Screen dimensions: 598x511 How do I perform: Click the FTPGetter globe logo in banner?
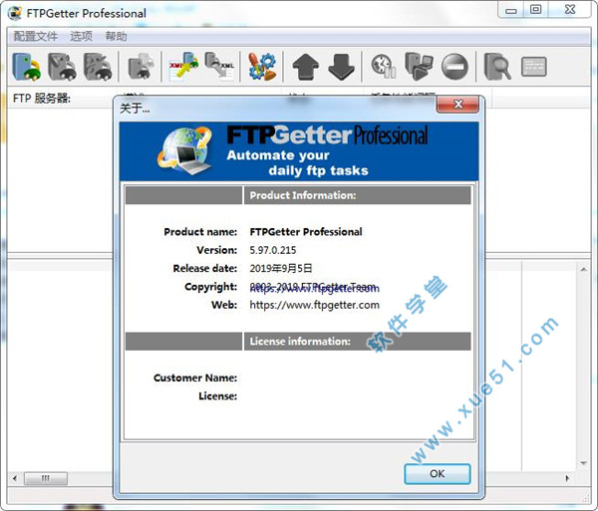(x=185, y=150)
